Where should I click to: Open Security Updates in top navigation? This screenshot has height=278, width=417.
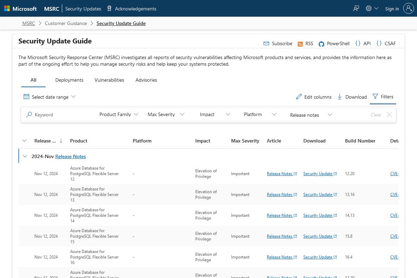[x=83, y=9]
